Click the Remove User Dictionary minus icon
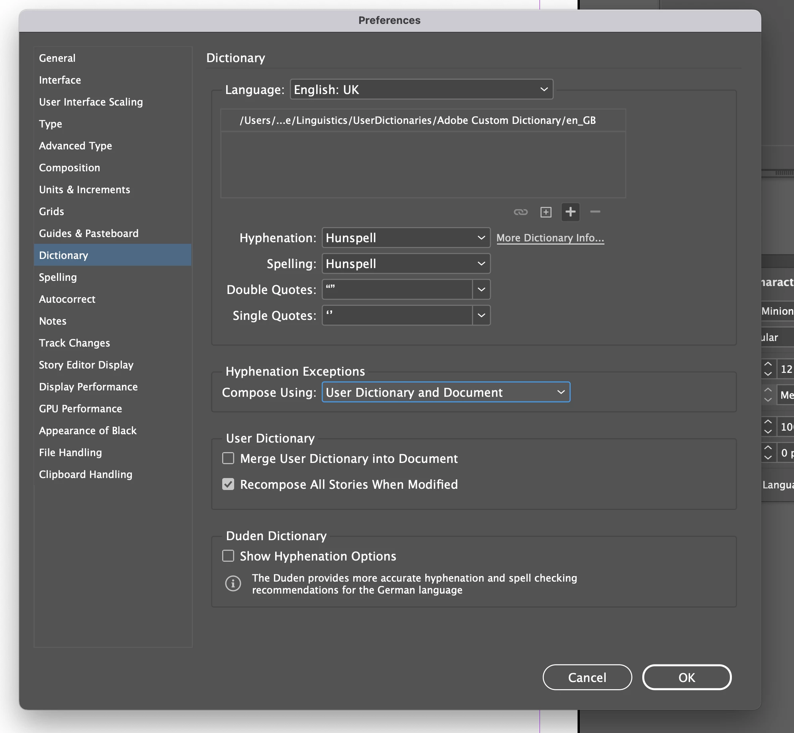Screen dimensions: 794x733 595,212
